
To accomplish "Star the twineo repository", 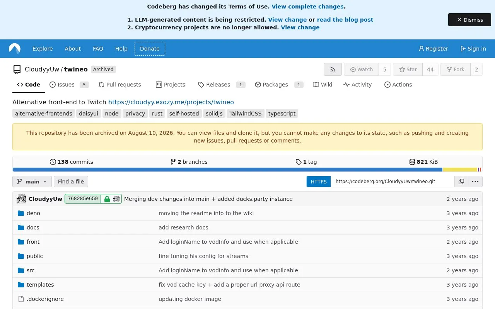I will pyautogui.click(x=408, y=70).
